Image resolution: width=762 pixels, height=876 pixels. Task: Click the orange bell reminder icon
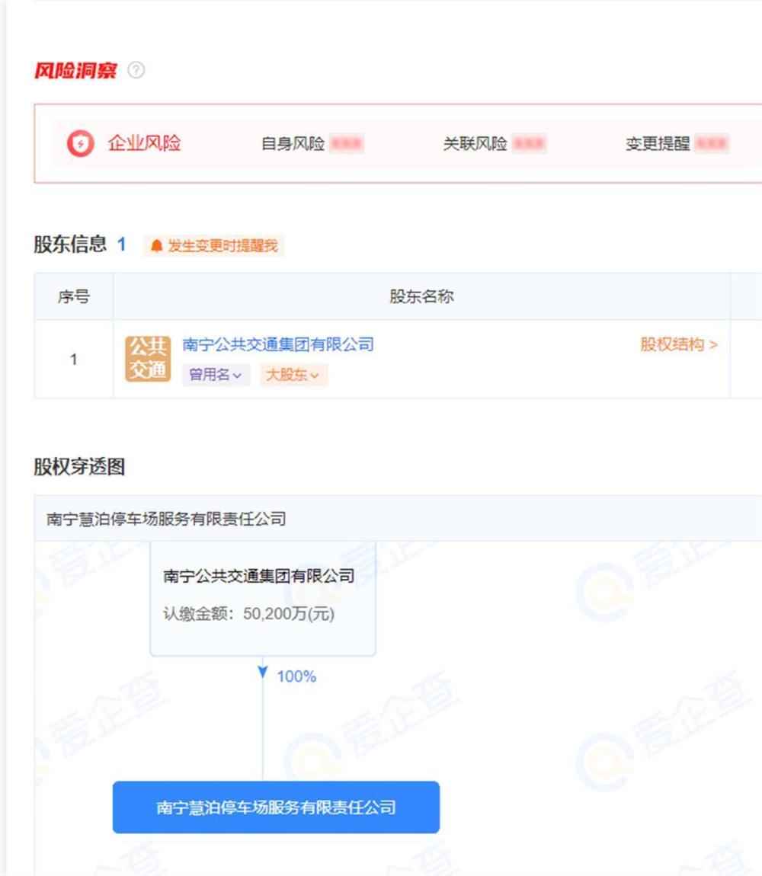click(156, 246)
